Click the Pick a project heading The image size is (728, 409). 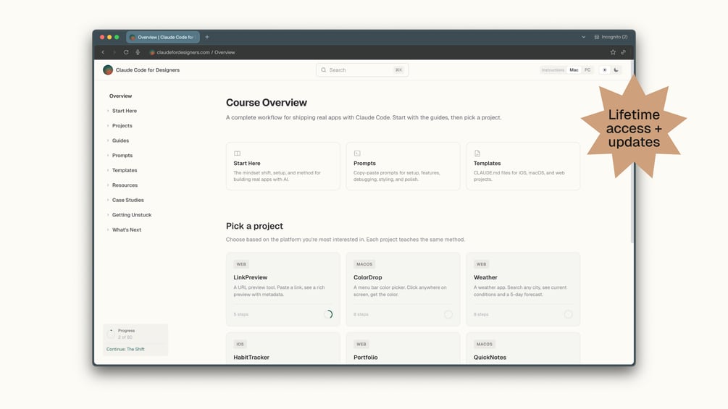pyautogui.click(x=254, y=226)
